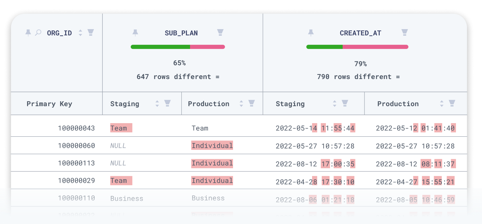Toggle sorting on Production under CREATED_AT
This screenshot has height=224, width=482.
[441, 103]
